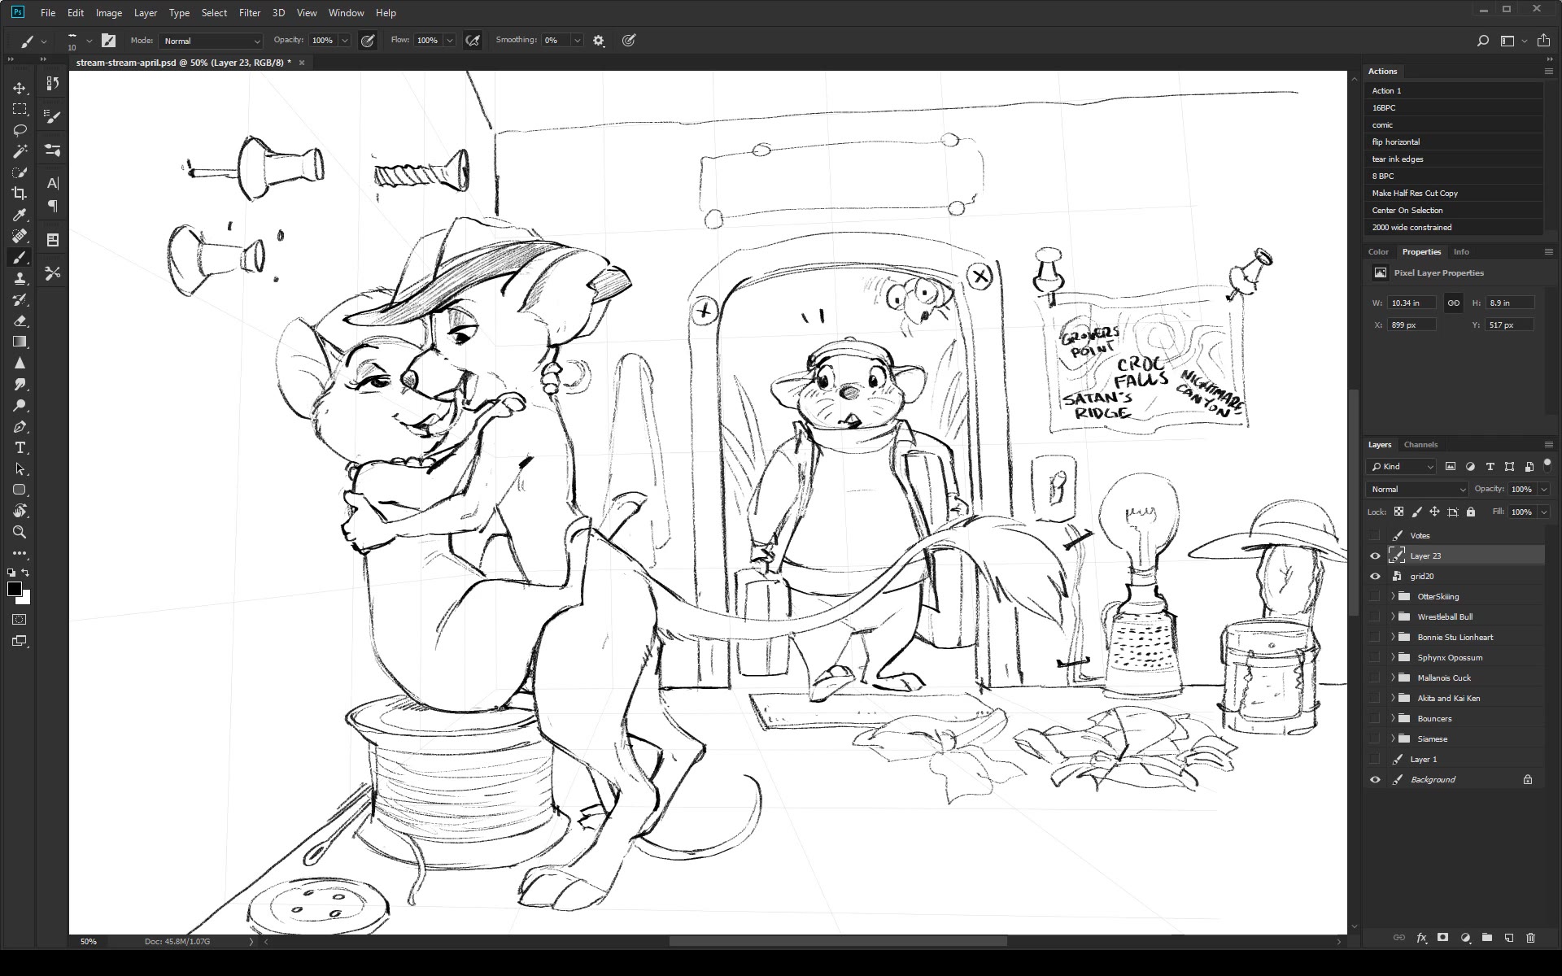Viewport: 1562px width, 976px height.
Task: Open the brush Mode dropdown
Action: point(212,41)
